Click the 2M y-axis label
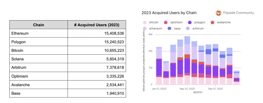Screen dimensions: 263x103 click(151, 68)
